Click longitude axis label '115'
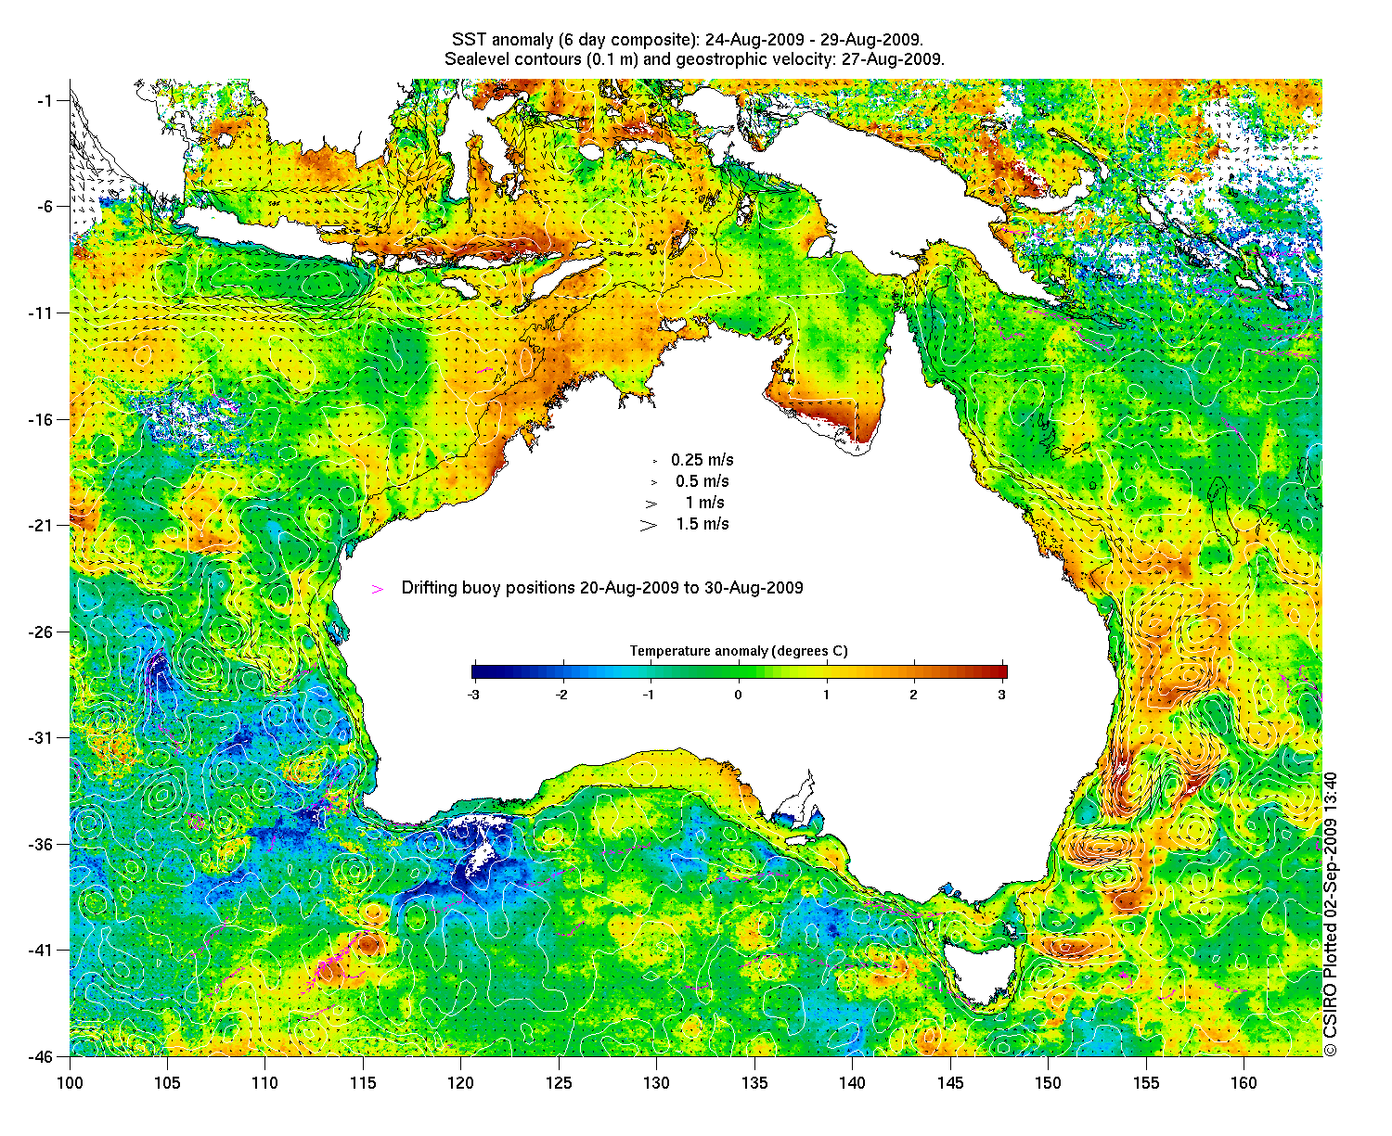Image resolution: width=1392 pixels, height=1136 pixels. [363, 1083]
